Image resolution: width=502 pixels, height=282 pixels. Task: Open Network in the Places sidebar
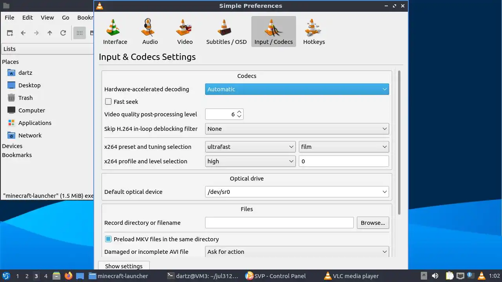30,136
